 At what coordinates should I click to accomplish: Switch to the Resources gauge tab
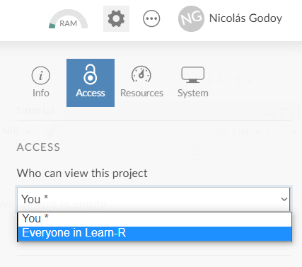point(141,82)
